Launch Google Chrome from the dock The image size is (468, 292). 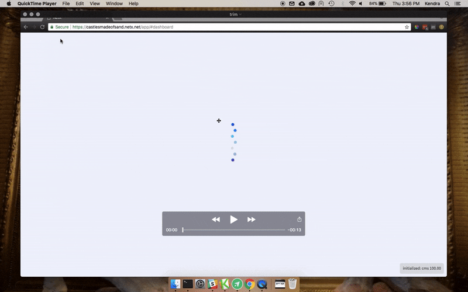[x=250, y=284]
